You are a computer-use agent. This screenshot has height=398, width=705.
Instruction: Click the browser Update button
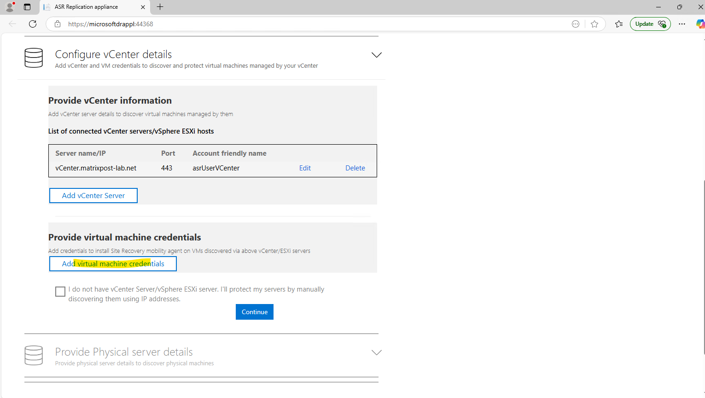point(650,24)
